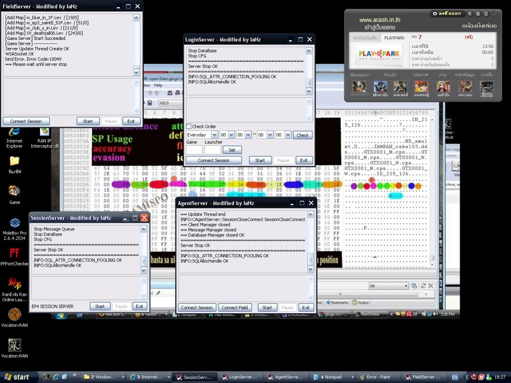This screenshot has width=511, height=383.
Task: Select the first game thumbnail in the PlayPark widget
Action: [358, 87]
